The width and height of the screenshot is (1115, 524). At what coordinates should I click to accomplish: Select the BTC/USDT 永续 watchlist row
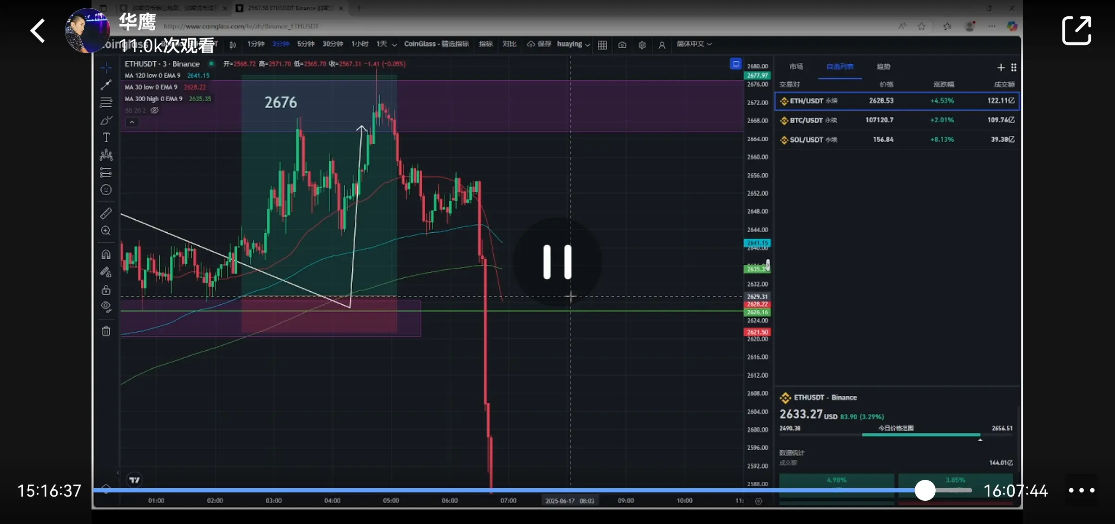click(897, 120)
